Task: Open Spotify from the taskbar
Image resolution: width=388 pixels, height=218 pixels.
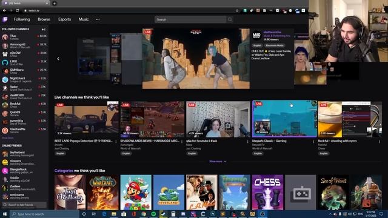Action: click(153, 214)
